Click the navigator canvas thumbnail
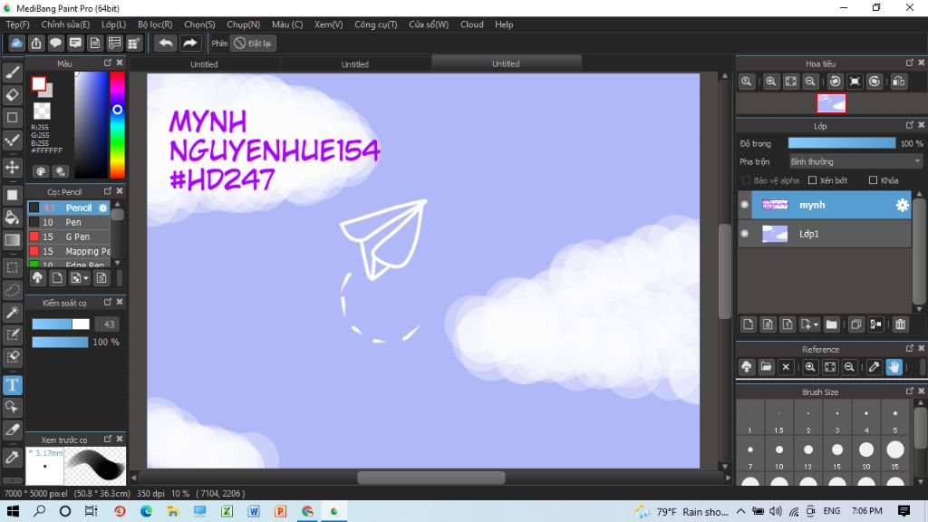Viewport: 928px width, 522px height. (831, 103)
